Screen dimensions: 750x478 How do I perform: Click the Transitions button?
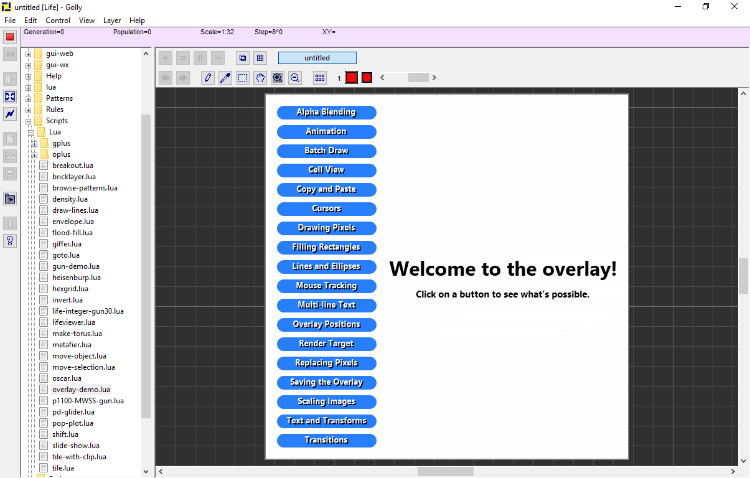[x=327, y=441]
